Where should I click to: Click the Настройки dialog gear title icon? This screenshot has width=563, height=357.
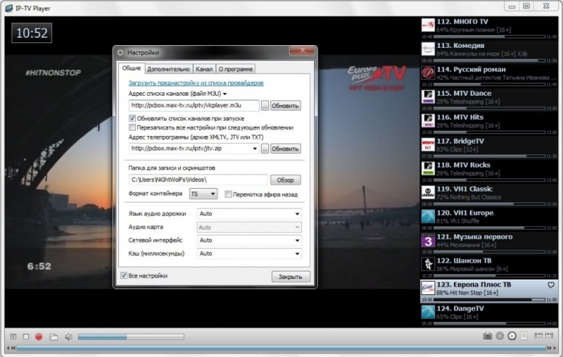coord(120,52)
